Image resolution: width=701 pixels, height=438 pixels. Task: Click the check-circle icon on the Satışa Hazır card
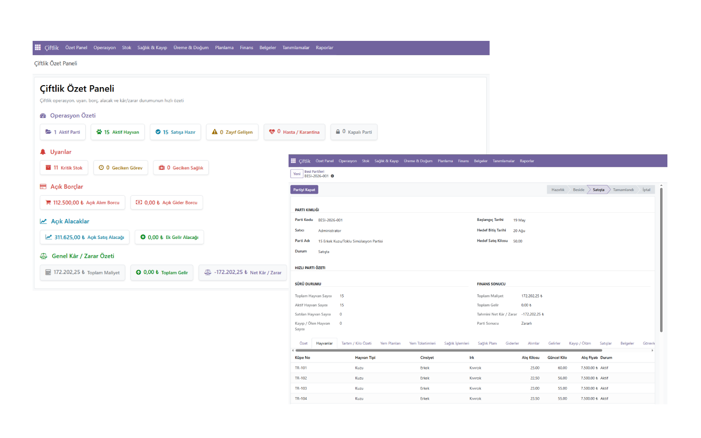158,132
